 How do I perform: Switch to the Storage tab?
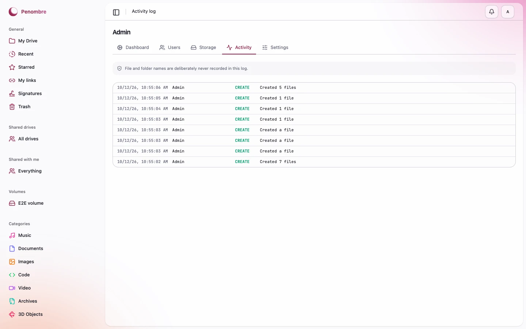(x=203, y=48)
